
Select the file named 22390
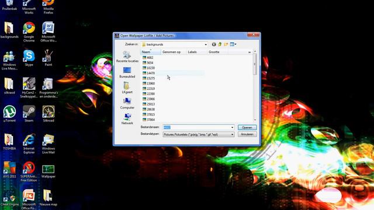(x=148, y=94)
